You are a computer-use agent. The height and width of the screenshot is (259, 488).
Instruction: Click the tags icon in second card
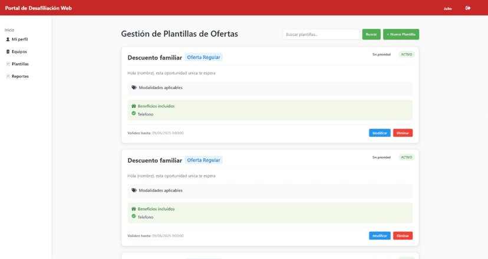[134, 191]
